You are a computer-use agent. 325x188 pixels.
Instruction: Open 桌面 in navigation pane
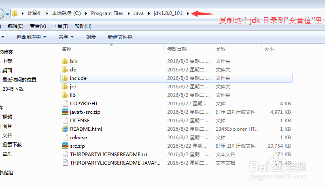click(x=7, y=71)
